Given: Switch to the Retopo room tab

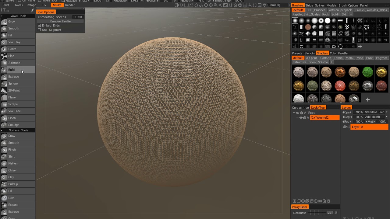Looking at the screenshot, I should (31, 5).
